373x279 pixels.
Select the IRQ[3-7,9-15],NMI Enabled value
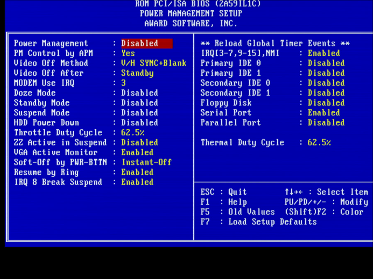click(324, 53)
